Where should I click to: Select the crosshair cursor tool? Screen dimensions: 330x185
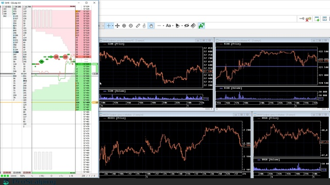tap(109, 26)
